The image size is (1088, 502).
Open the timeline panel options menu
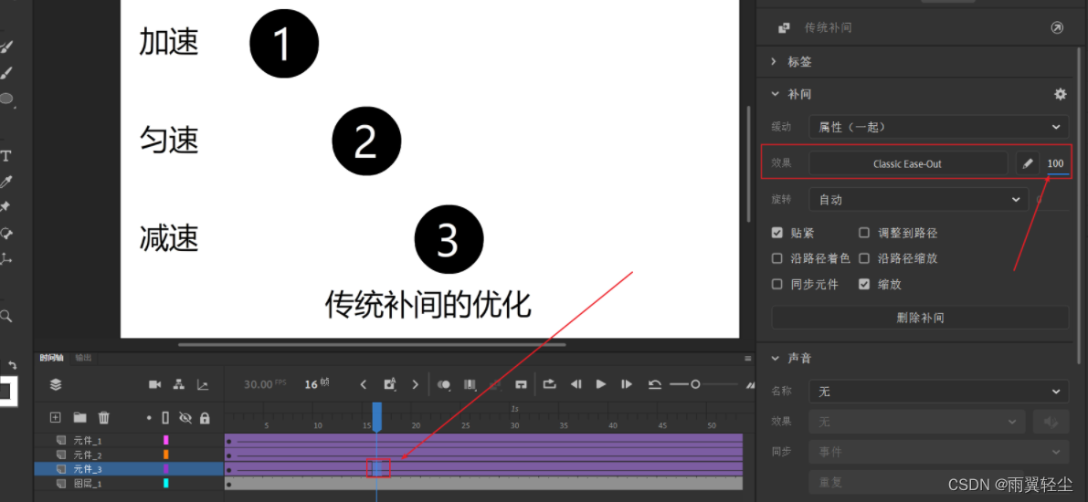point(748,359)
